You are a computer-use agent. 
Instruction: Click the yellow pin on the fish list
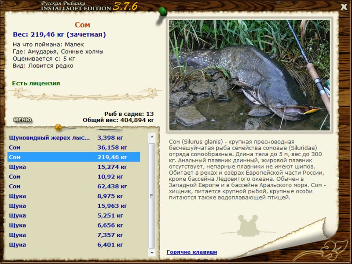tap(59, 127)
